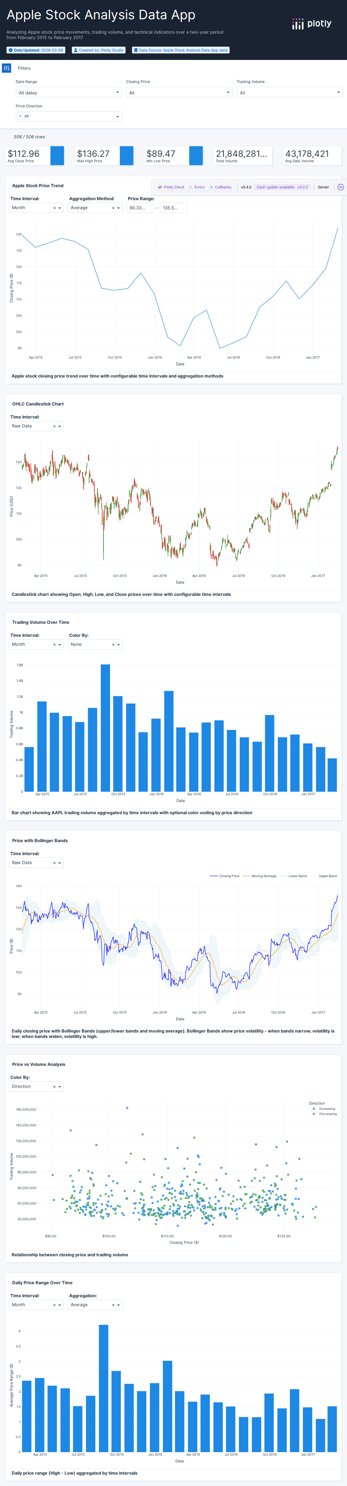
Task: Click tallest Daily Price Range bar
Action: (x=103, y=1389)
